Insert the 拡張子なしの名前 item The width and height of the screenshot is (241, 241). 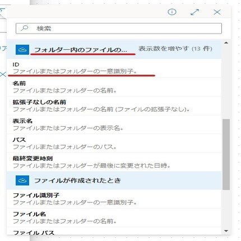(114, 106)
